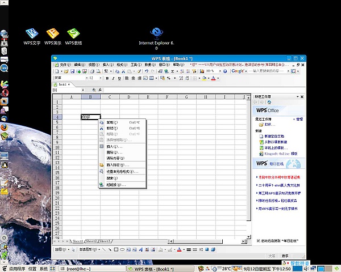Click the New document icon in the toolbar

coord(57,71)
